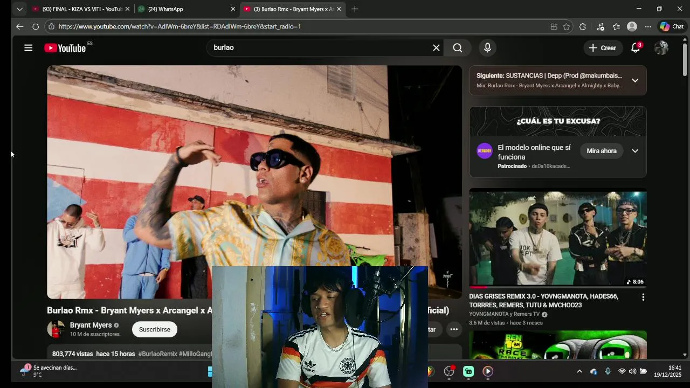
Task: Open the YouTube account avatar menu
Action: coord(661,48)
